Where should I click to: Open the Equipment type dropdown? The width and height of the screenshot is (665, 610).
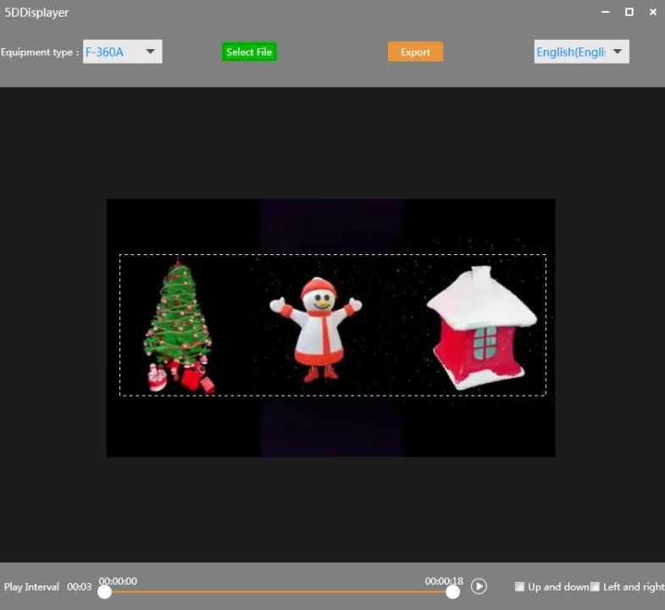click(150, 52)
